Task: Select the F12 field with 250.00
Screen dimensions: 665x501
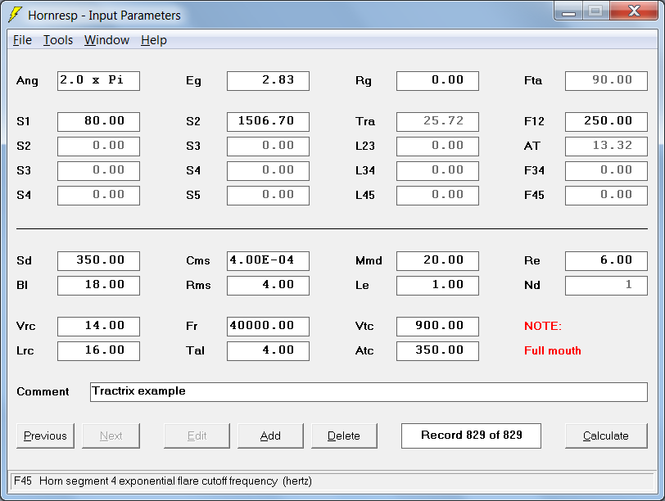Action: pos(606,122)
